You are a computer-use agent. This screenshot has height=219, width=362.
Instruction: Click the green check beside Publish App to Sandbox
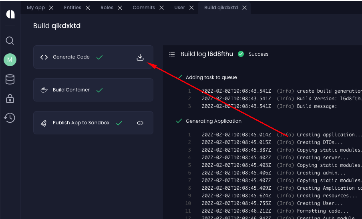(x=119, y=123)
